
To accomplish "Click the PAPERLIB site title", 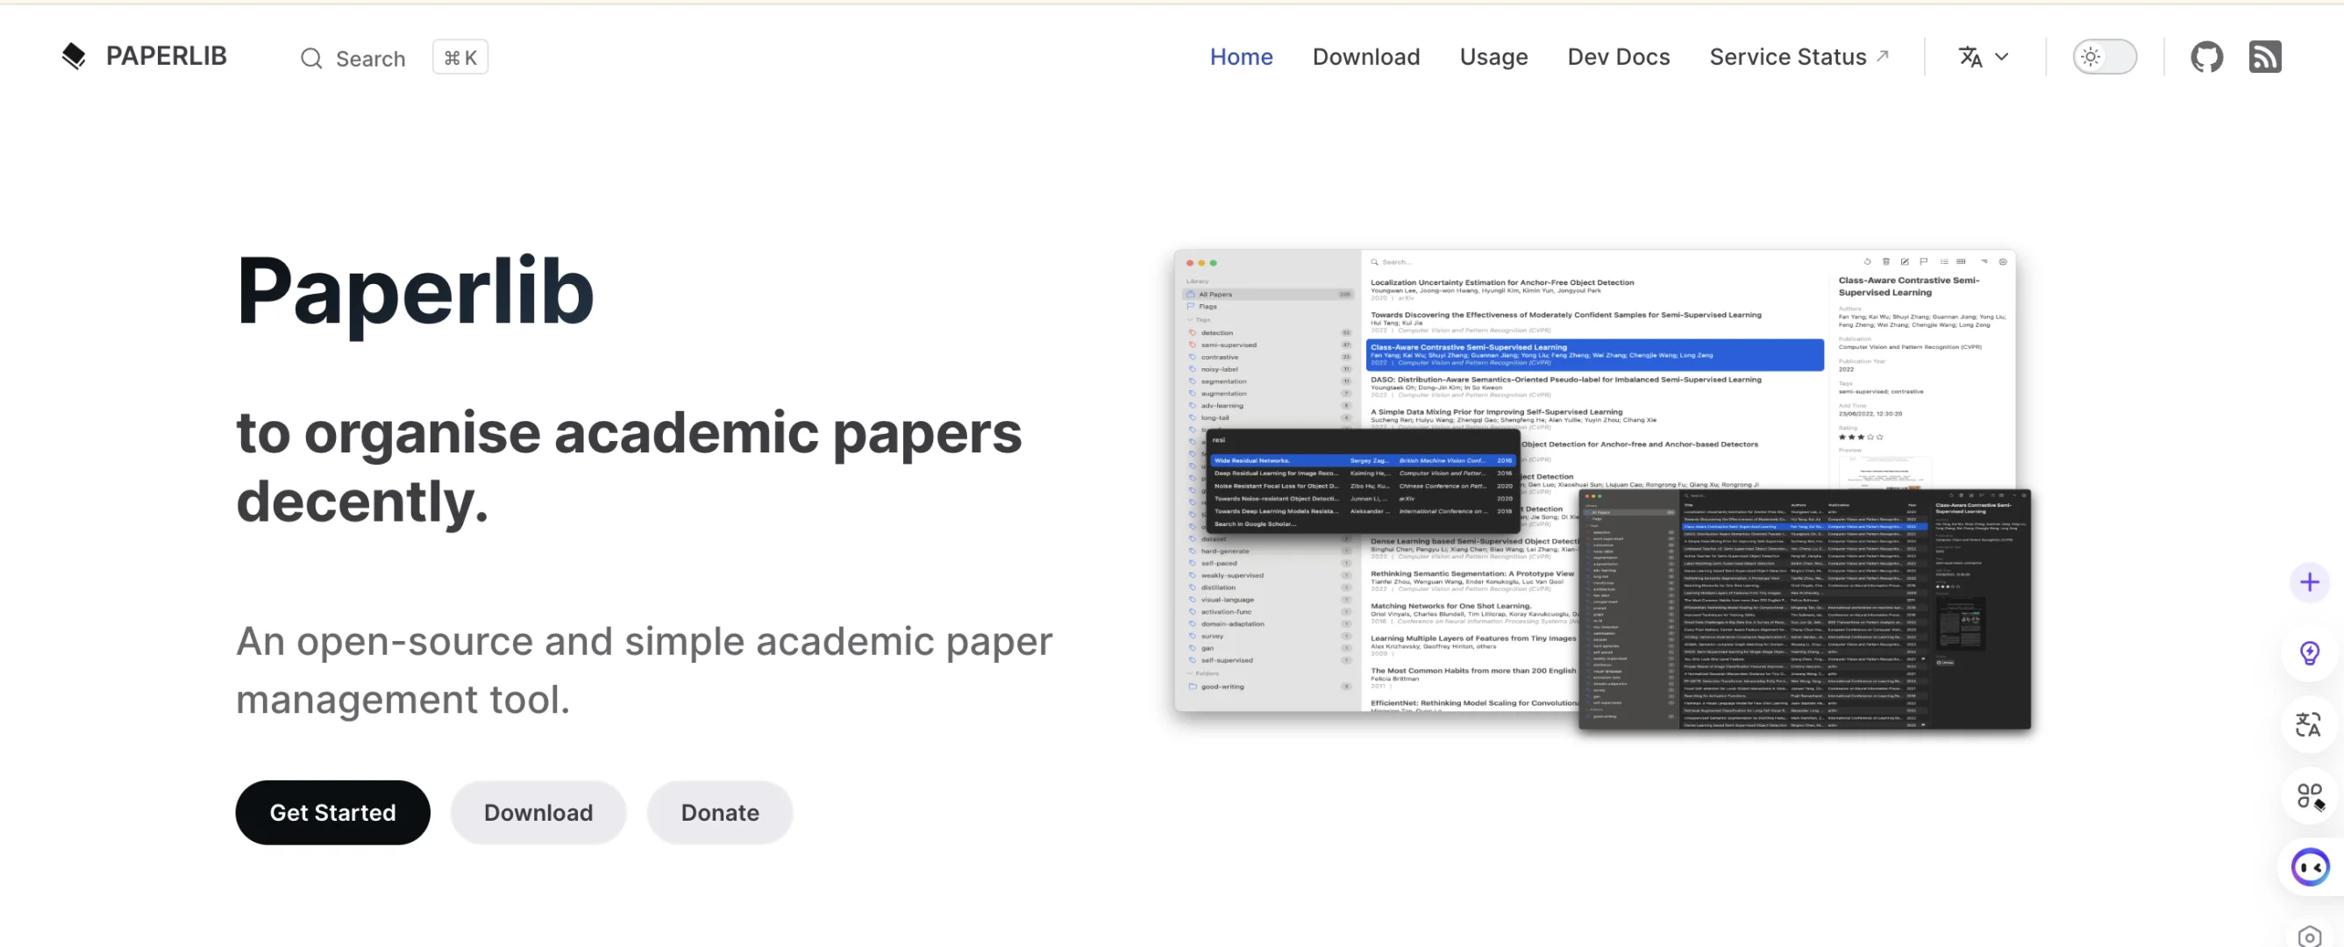I will coord(166,56).
